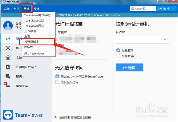Viewport: 178px width, 122px height.
Task: Select 文件传输 radio button
Action: (118, 56)
